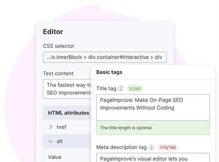Click the Meta description text area
Image resolution: width=219 pixels, height=162 pixels.
(153, 158)
